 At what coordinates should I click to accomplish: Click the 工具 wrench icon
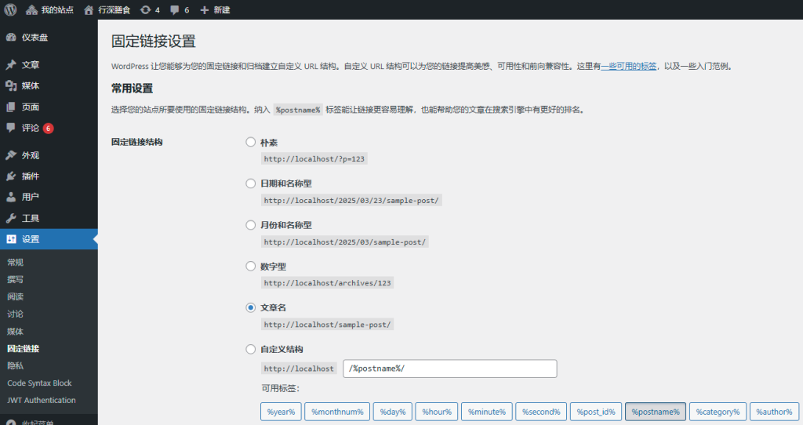pyautogui.click(x=11, y=218)
